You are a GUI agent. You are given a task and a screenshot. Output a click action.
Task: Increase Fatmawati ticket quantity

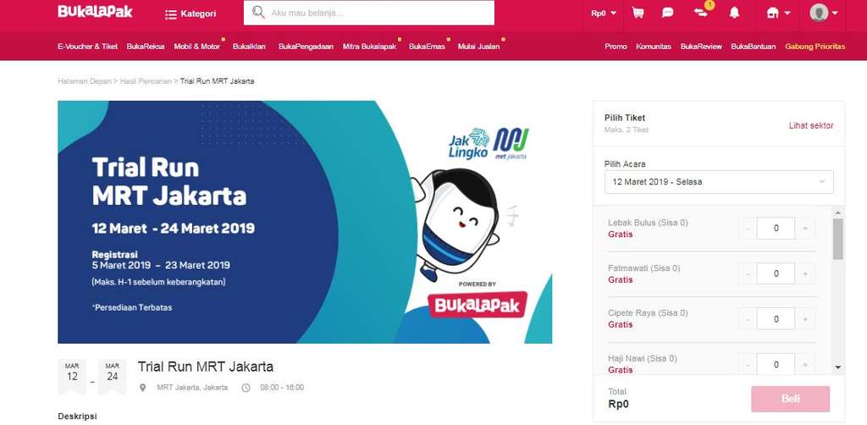[805, 273]
